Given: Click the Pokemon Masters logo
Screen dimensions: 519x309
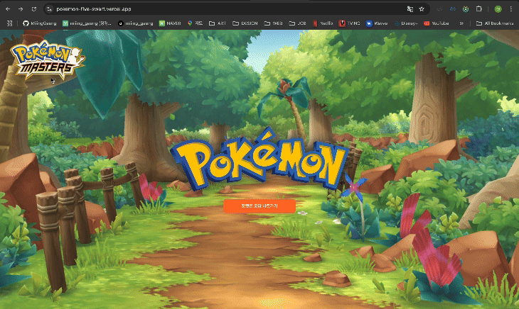Looking at the screenshot, I should pos(48,60).
